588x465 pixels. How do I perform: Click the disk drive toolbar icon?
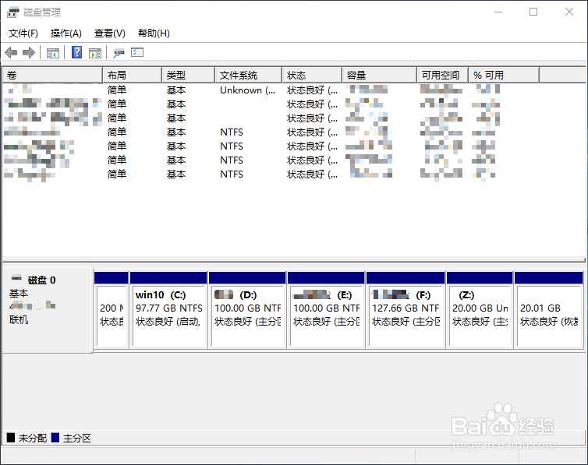point(119,53)
